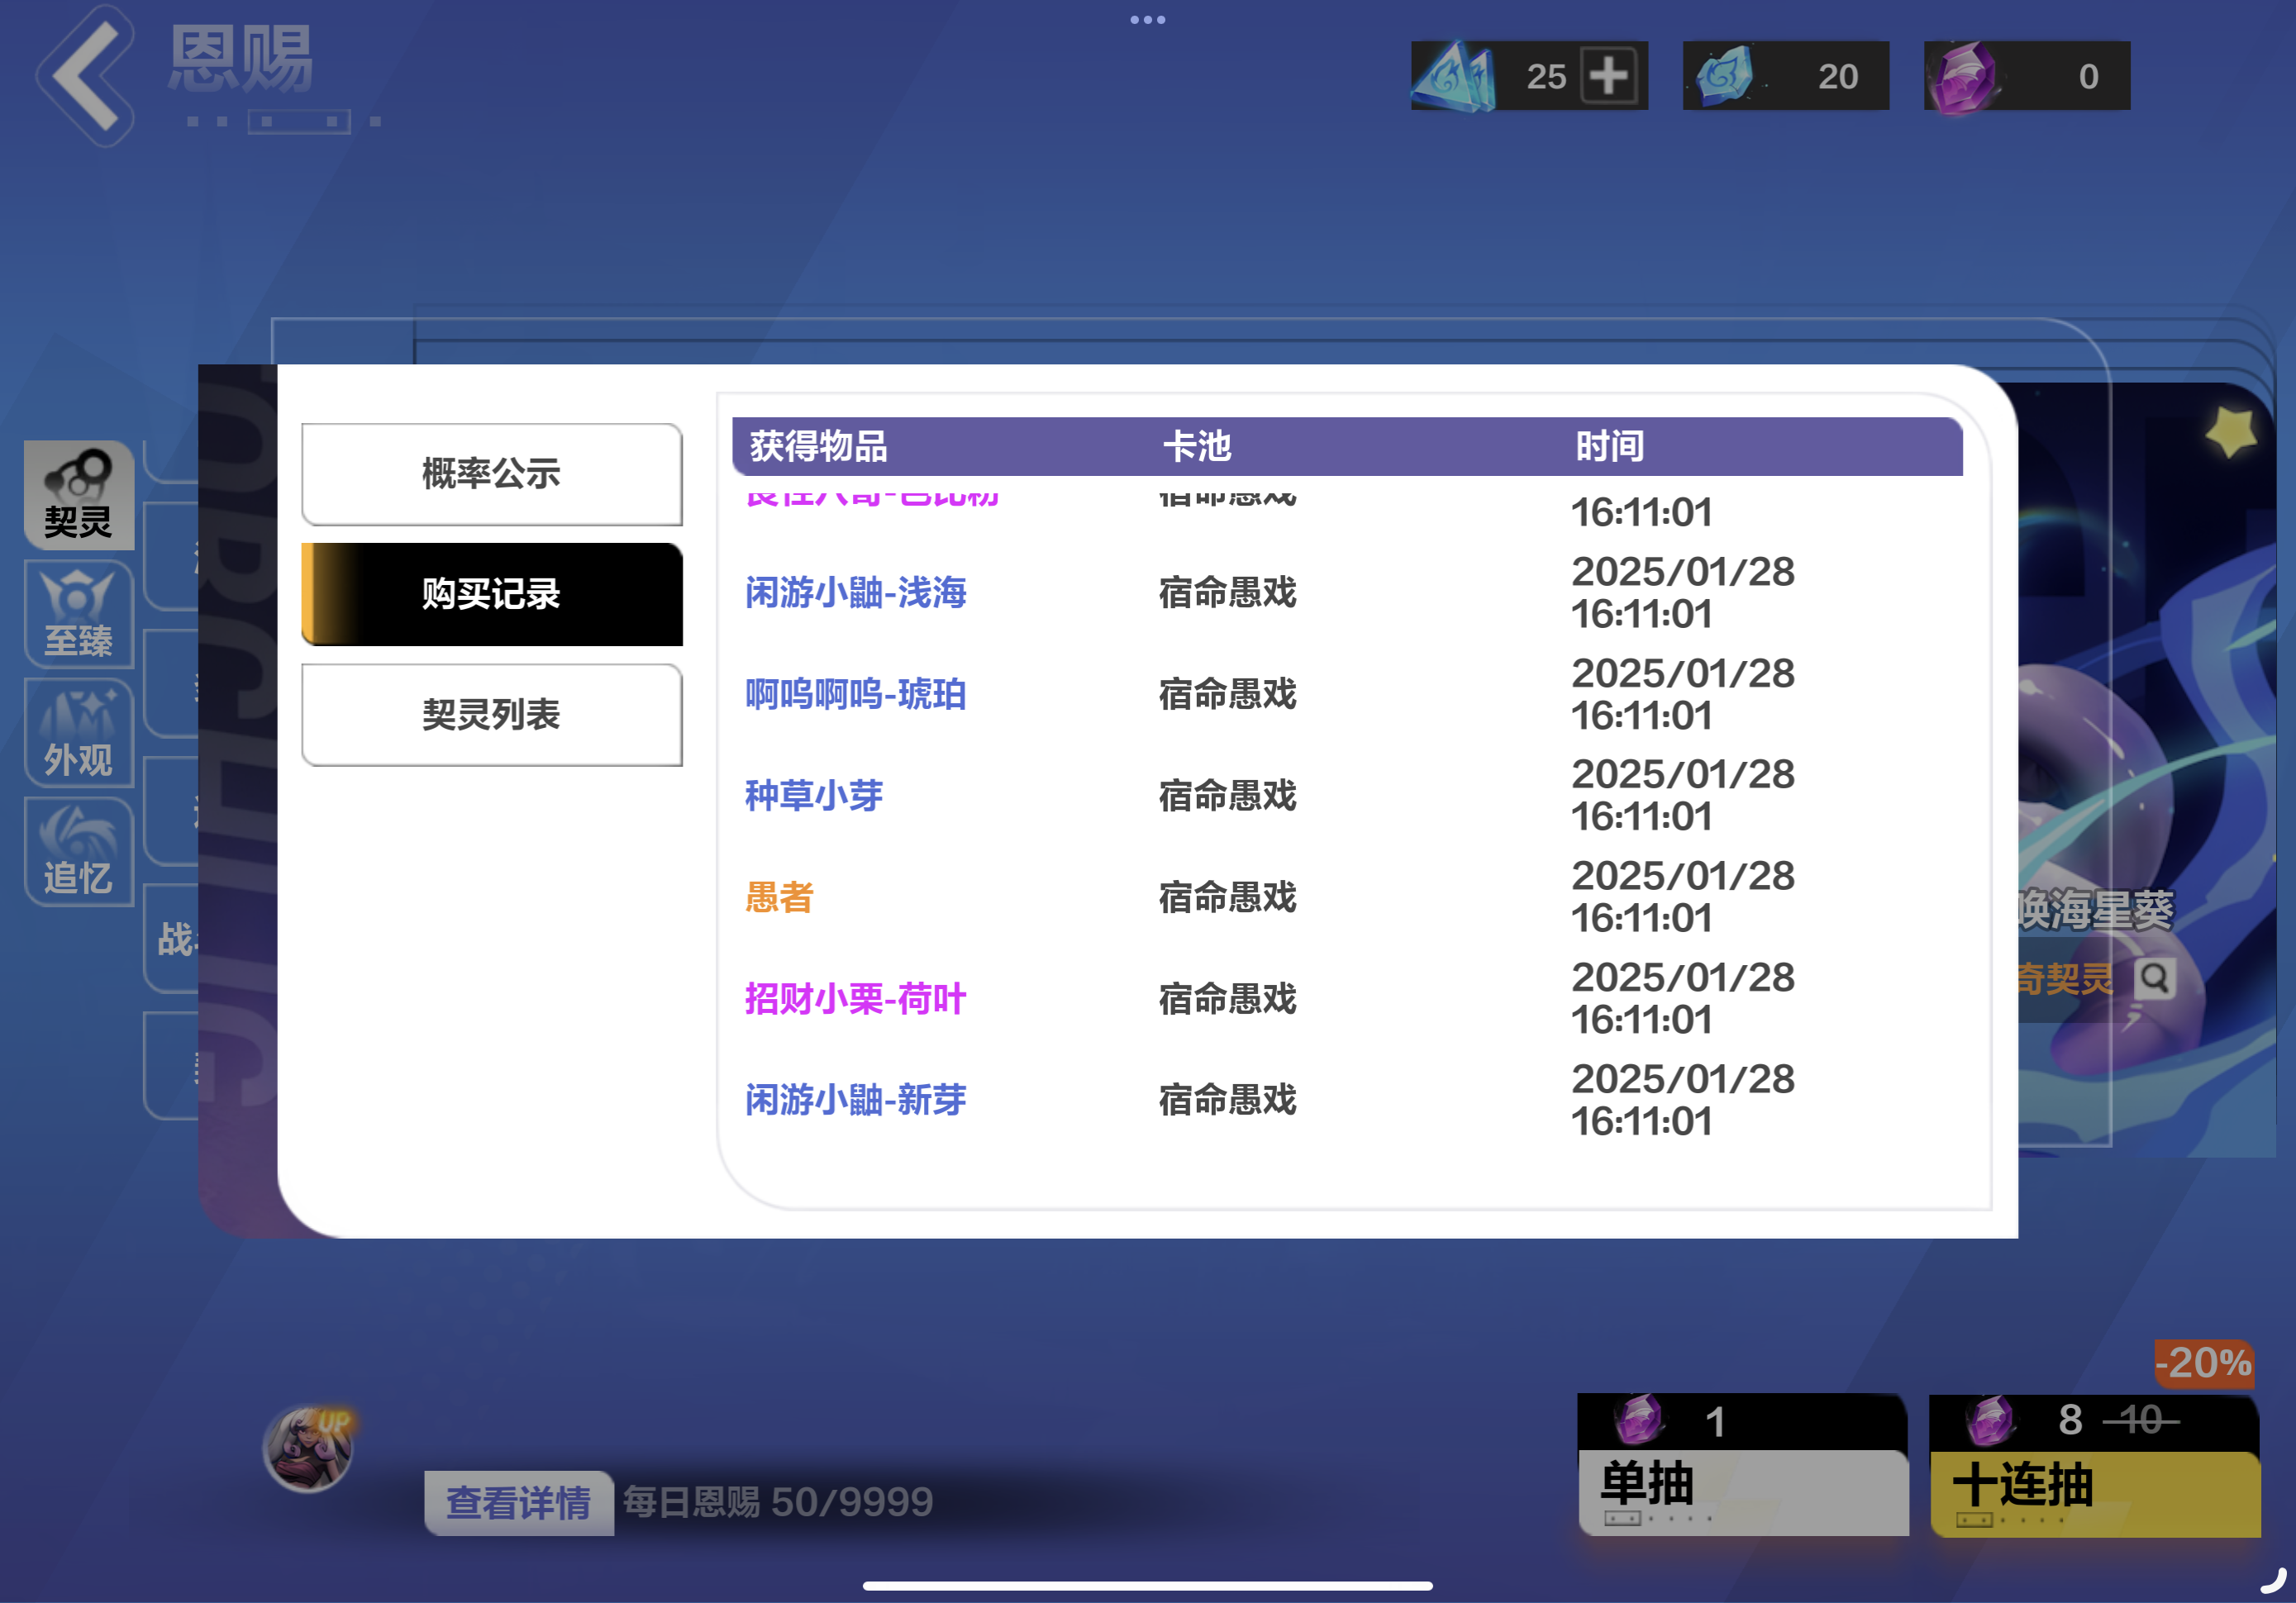Open the 闲游小鼬-浅海 item record
The image size is (2296, 1603).
point(856,593)
